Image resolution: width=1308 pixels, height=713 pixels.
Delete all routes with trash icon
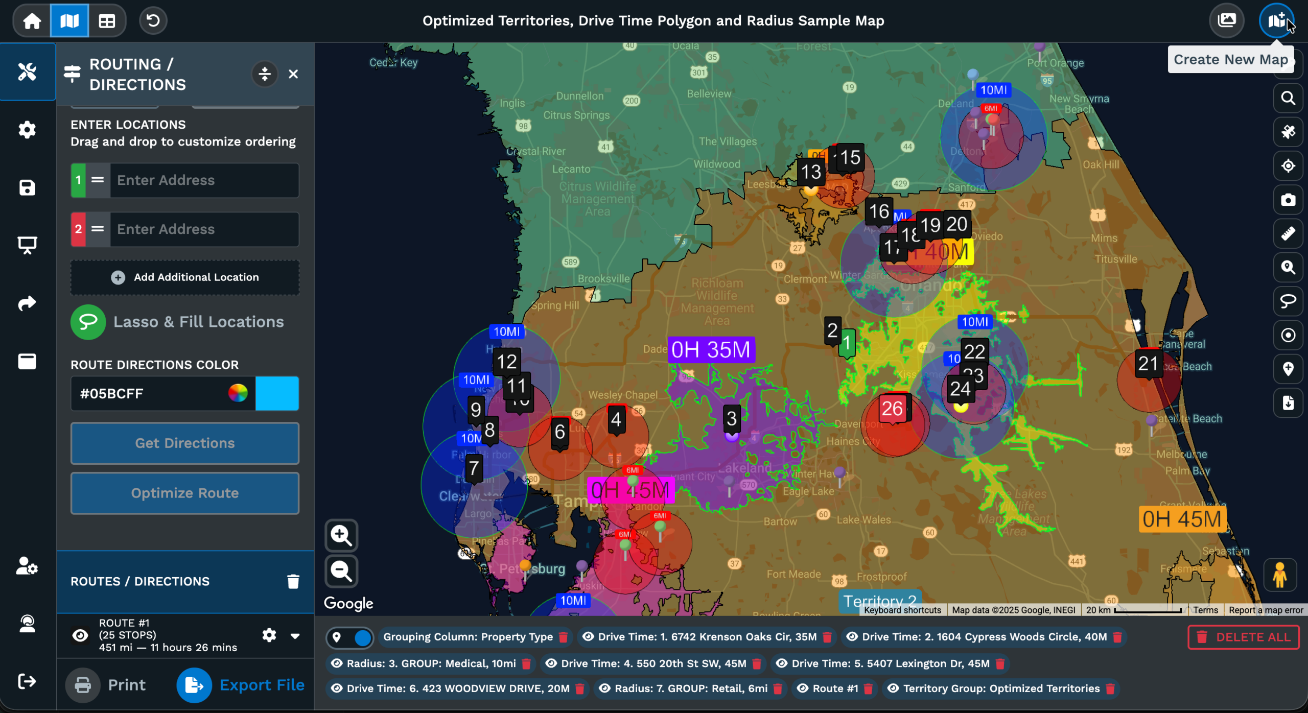tap(293, 581)
